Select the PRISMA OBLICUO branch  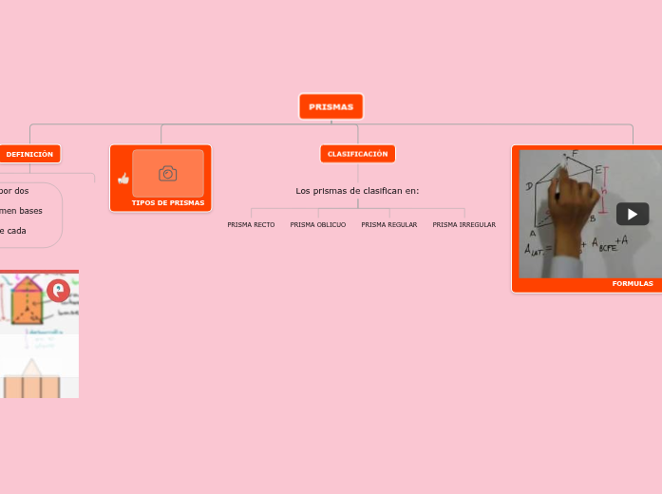click(x=317, y=225)
